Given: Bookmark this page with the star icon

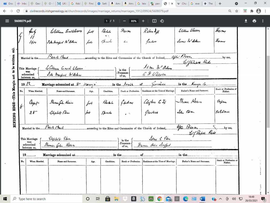Looking at the screenshot, I should click(x=237, y=11).
